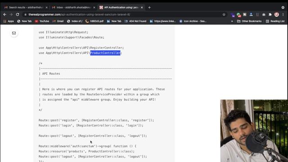Open a new tab with the plus button
288x162 pixels.
(149, 8)
